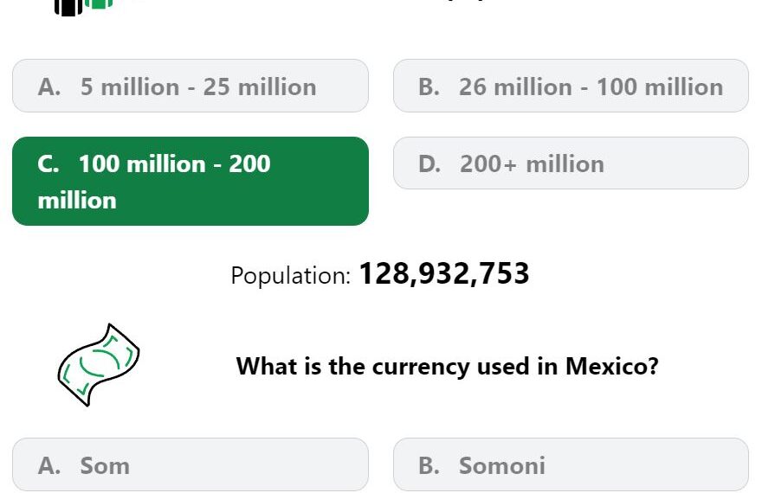762x493 pixels.
Task: Click the population figure 128,932,753
Action: coord(443,273)
